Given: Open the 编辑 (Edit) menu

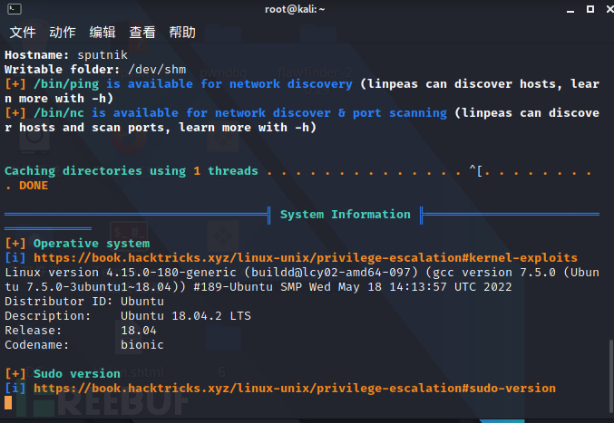Looking at the screenshot, I should coord(102,32).
